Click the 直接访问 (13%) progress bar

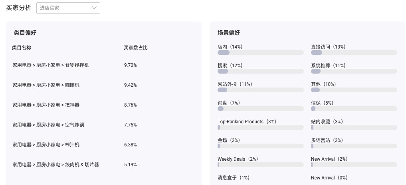point(354,53)
